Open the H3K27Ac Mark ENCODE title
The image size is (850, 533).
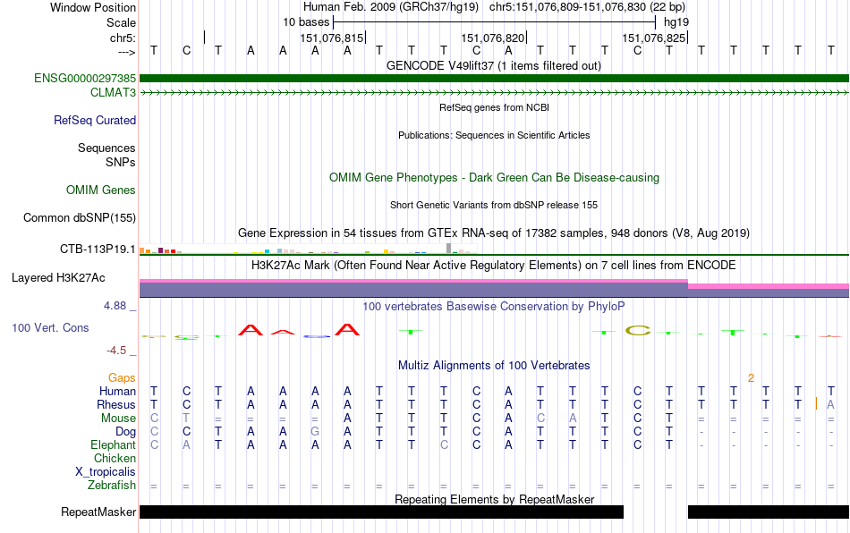click(x=494, y=266)
